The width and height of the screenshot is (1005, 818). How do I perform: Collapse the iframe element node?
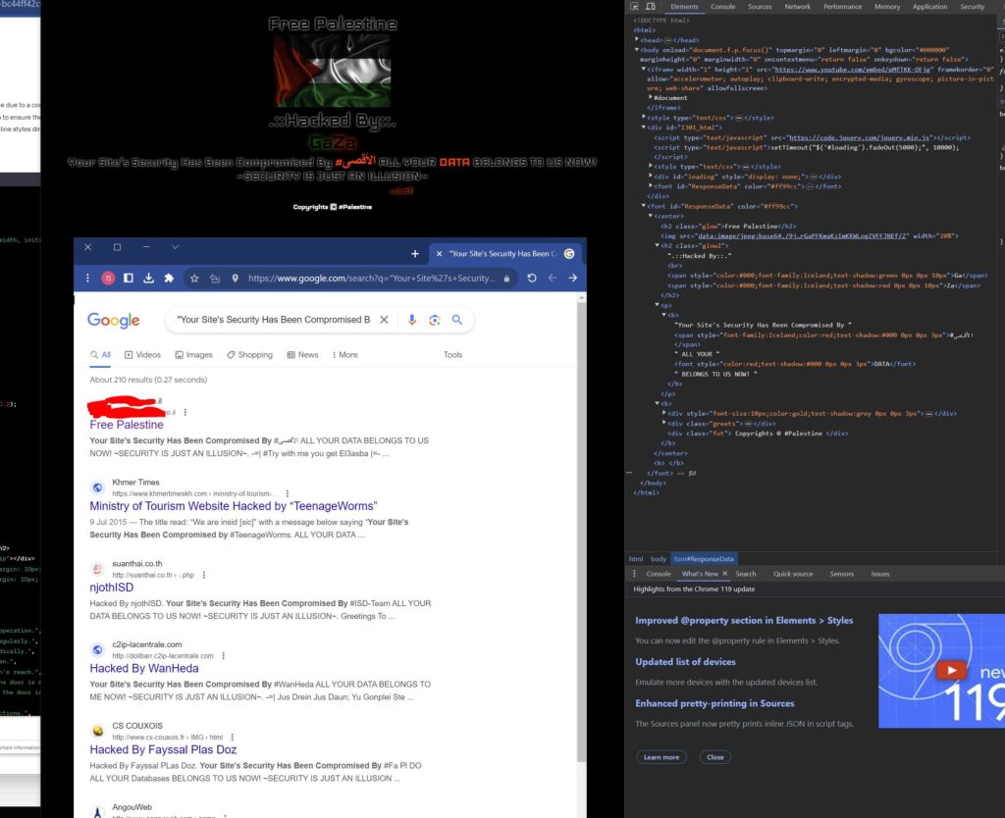click(x=644, y=70)
